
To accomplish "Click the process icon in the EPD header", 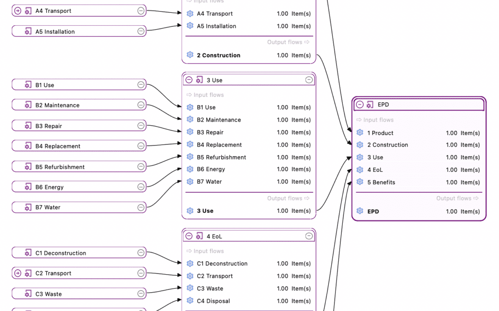I will point(370,105).
